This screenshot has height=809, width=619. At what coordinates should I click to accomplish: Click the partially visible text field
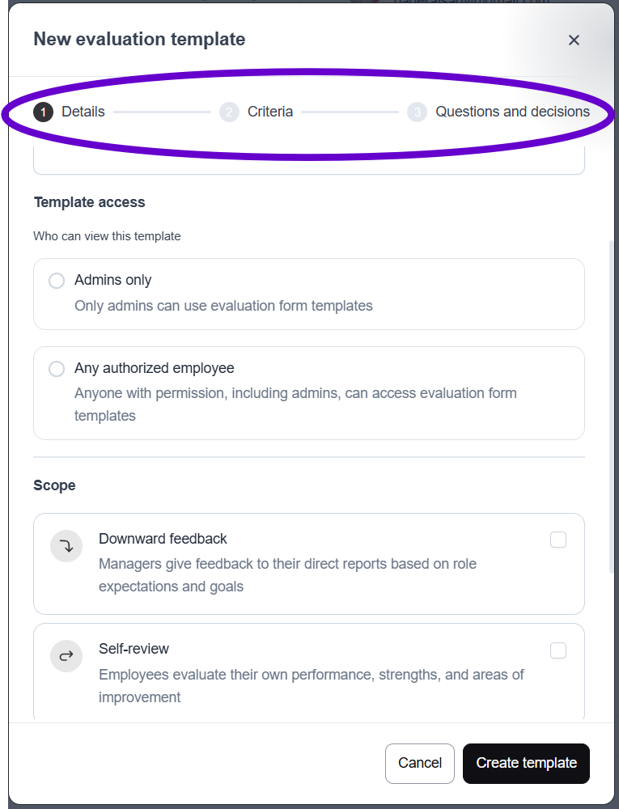tap(308, 163)
